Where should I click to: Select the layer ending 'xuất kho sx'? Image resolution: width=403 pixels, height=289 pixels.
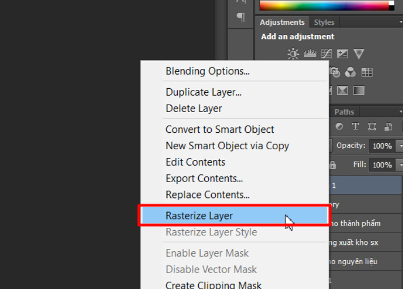click(365, 242)
